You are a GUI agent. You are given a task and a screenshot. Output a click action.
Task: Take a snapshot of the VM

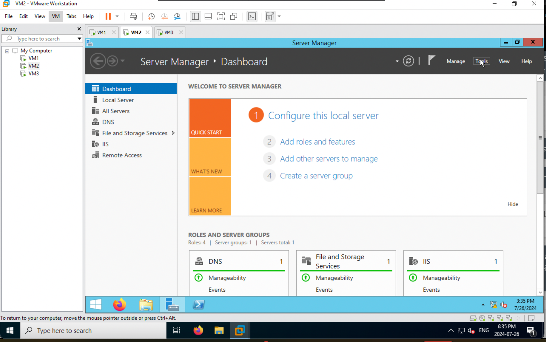tap(151, 16)
